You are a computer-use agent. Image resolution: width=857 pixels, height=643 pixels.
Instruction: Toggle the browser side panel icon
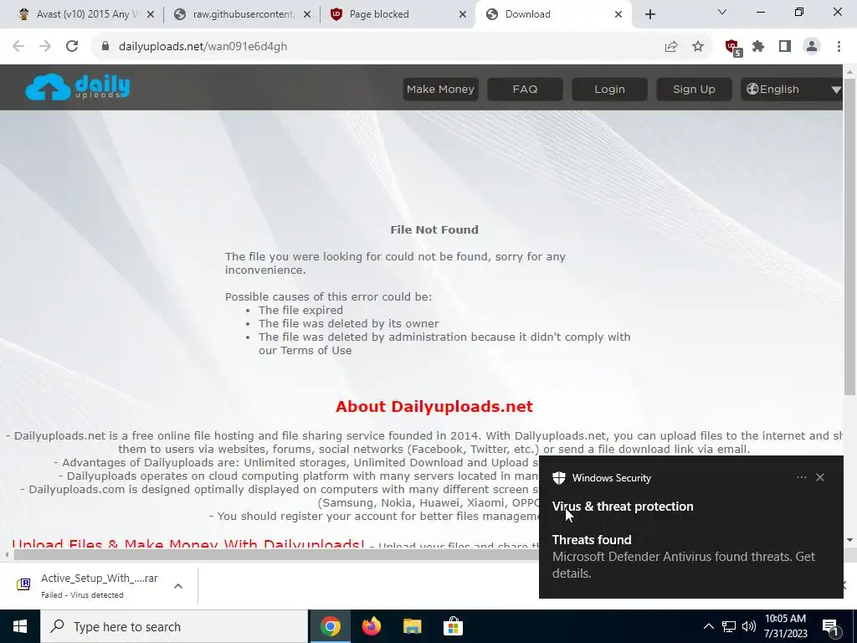pos(785,47)
